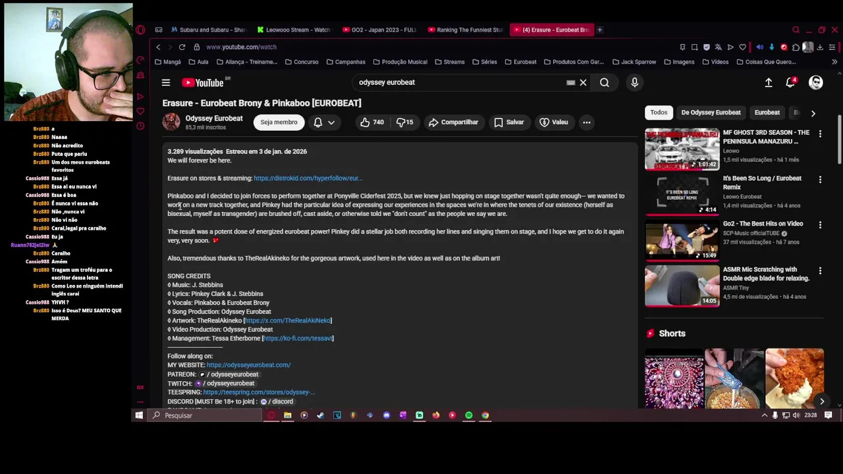Screen dimensions: 843x474
Task: Click the magnifier search button
Action: click(605, 83)
